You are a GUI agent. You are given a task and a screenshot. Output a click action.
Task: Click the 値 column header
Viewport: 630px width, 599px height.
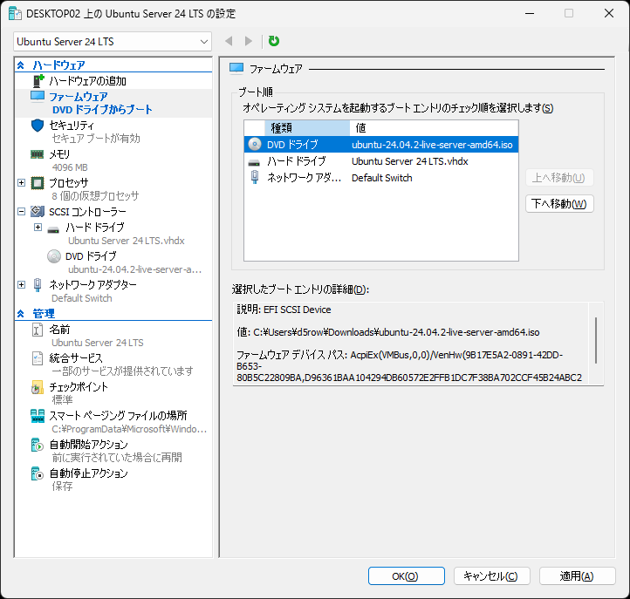434,128
